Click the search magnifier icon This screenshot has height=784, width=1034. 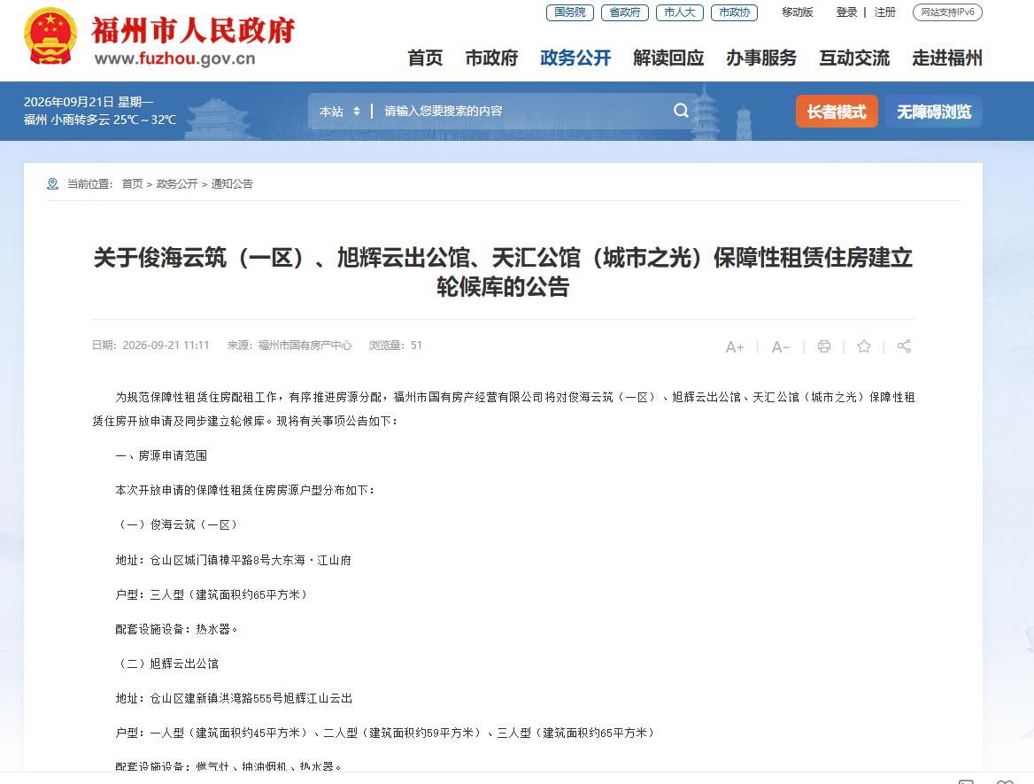tap(681, 111)
